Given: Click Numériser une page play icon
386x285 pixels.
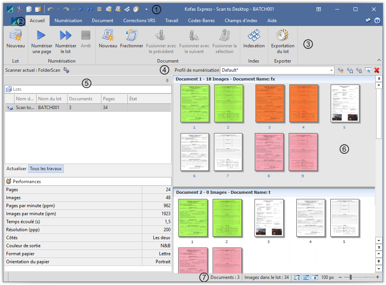Looking at the screenshot, I should (41, 36).
